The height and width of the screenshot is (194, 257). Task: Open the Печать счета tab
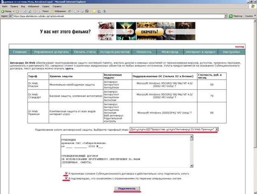pyautogui.click(x=85, y=52)
